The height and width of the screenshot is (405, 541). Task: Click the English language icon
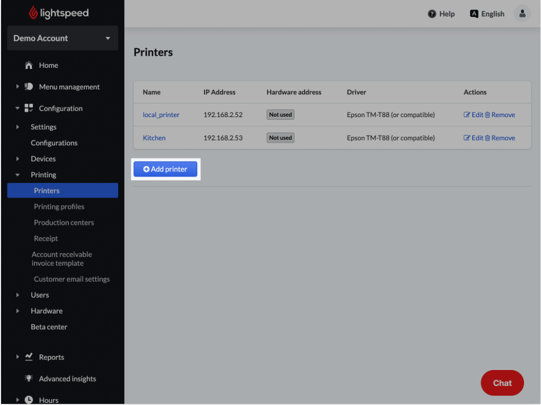[x=474, y=14]
